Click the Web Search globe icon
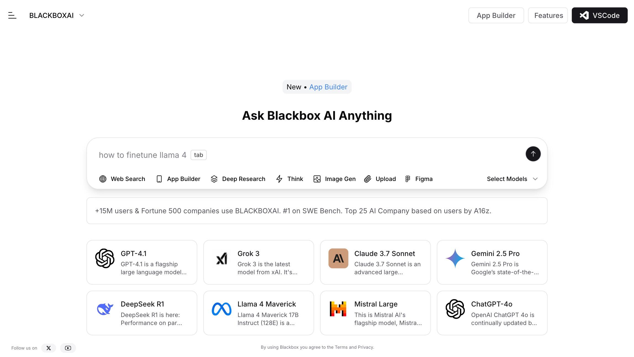The image size is (634, 357). tap(103, 179)
